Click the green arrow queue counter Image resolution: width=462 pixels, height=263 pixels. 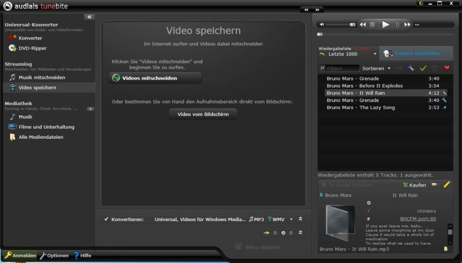pyautogui.click(x=270, y=233)
